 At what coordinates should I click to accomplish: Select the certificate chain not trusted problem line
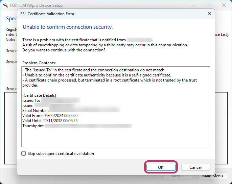pos(110,83)
